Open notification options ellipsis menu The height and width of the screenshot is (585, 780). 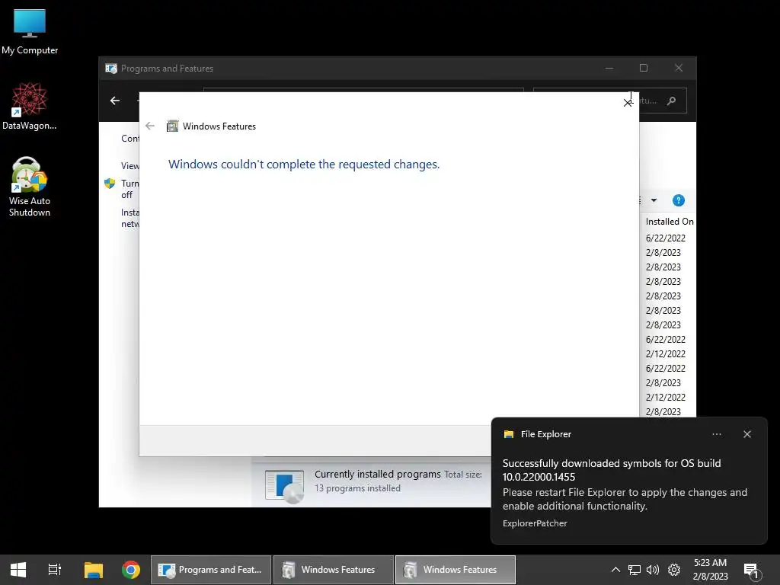pyautogui.click(x=717, y=434)
